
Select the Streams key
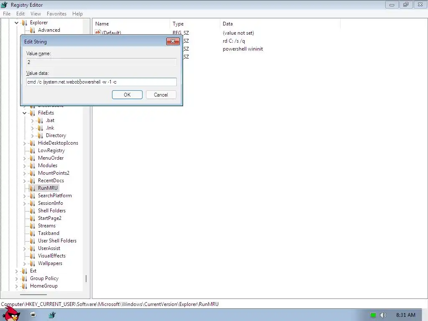[x=47, y=226]
